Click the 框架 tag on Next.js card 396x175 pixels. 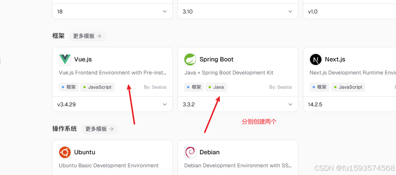coord(320,87)
